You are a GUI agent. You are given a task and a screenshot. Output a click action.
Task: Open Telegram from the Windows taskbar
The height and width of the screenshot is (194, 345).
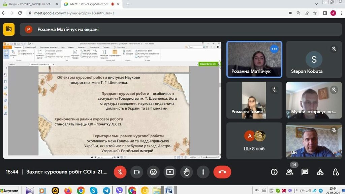[106, 190]
